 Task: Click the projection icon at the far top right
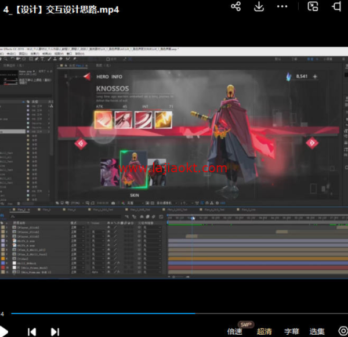pos(336,6)
